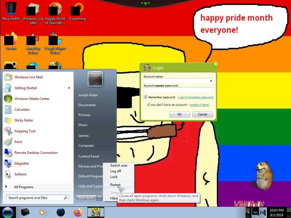This screenshot has height=218, width=291.
Task: Click the dark folder taskbar icon
Action: [25, 212]
